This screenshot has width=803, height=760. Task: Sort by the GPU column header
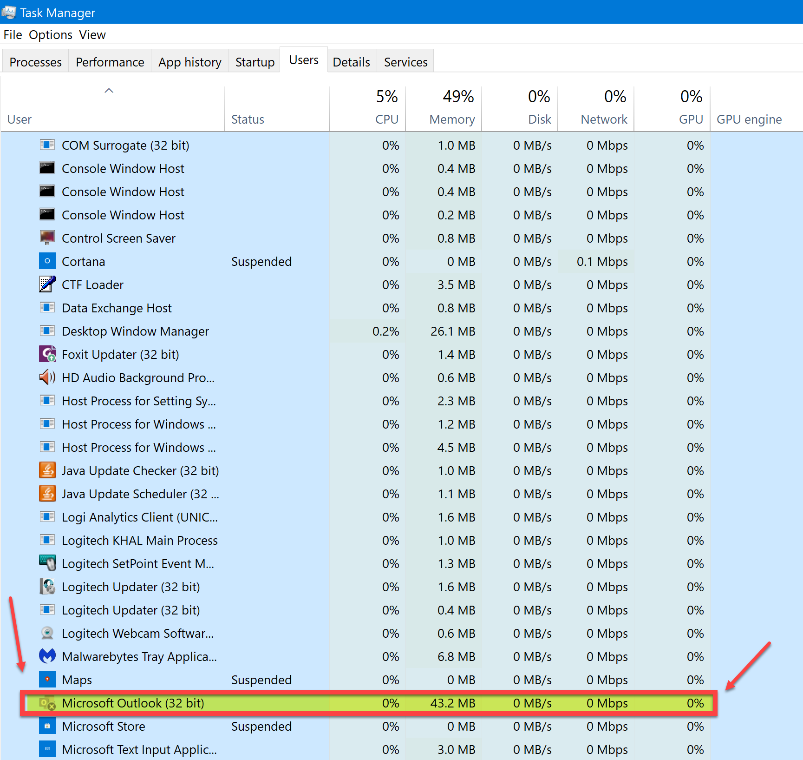pyautogui.click(x=672, y=109)
